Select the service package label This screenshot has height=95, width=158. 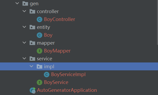pyautogui.click(x=45, y=59)
